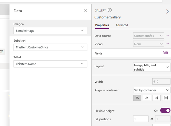171x126 pixels.
Task: Open Data source ellipsis options
Action: pyautogui.click(x=167, y=35)
